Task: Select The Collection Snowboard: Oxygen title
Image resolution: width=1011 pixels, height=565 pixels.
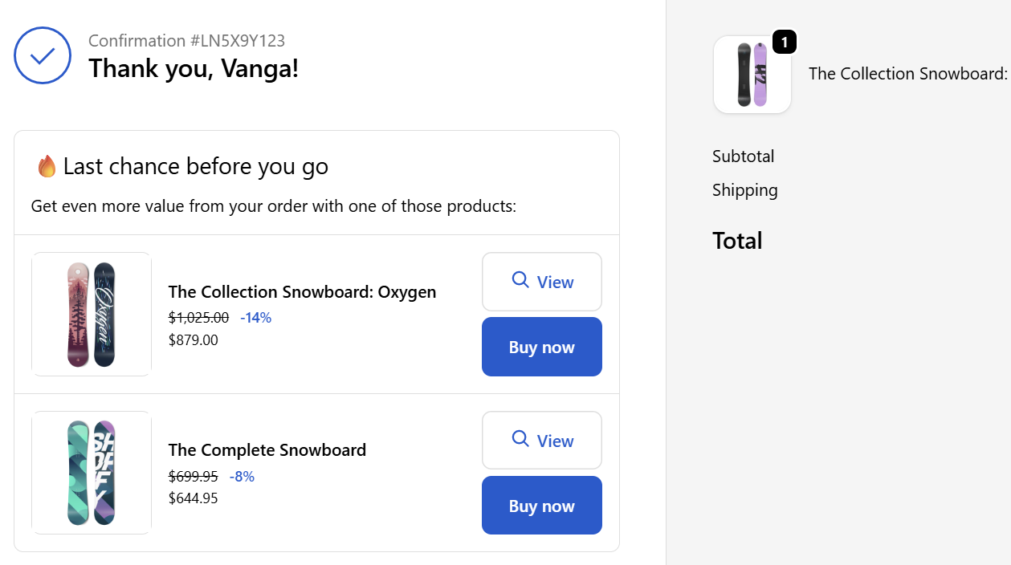Action: coord(302,292)
